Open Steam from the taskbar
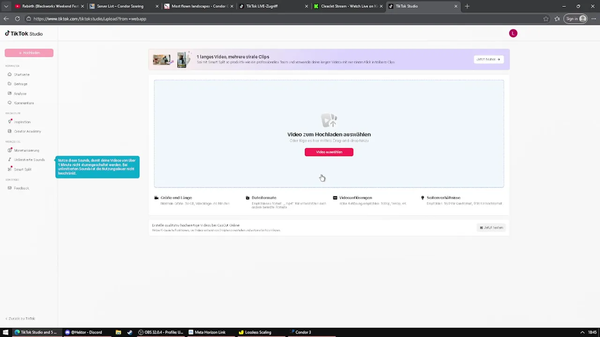Viewport: 600px width, 337px height. tap(129, 332)
